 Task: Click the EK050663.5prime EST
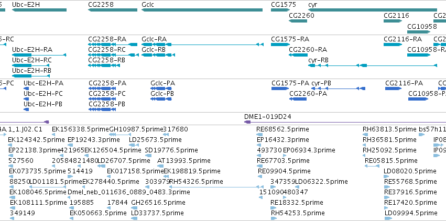coord(72,218)
